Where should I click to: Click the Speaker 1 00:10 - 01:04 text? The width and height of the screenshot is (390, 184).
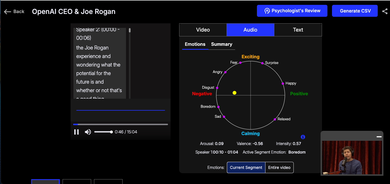(217, 152)
